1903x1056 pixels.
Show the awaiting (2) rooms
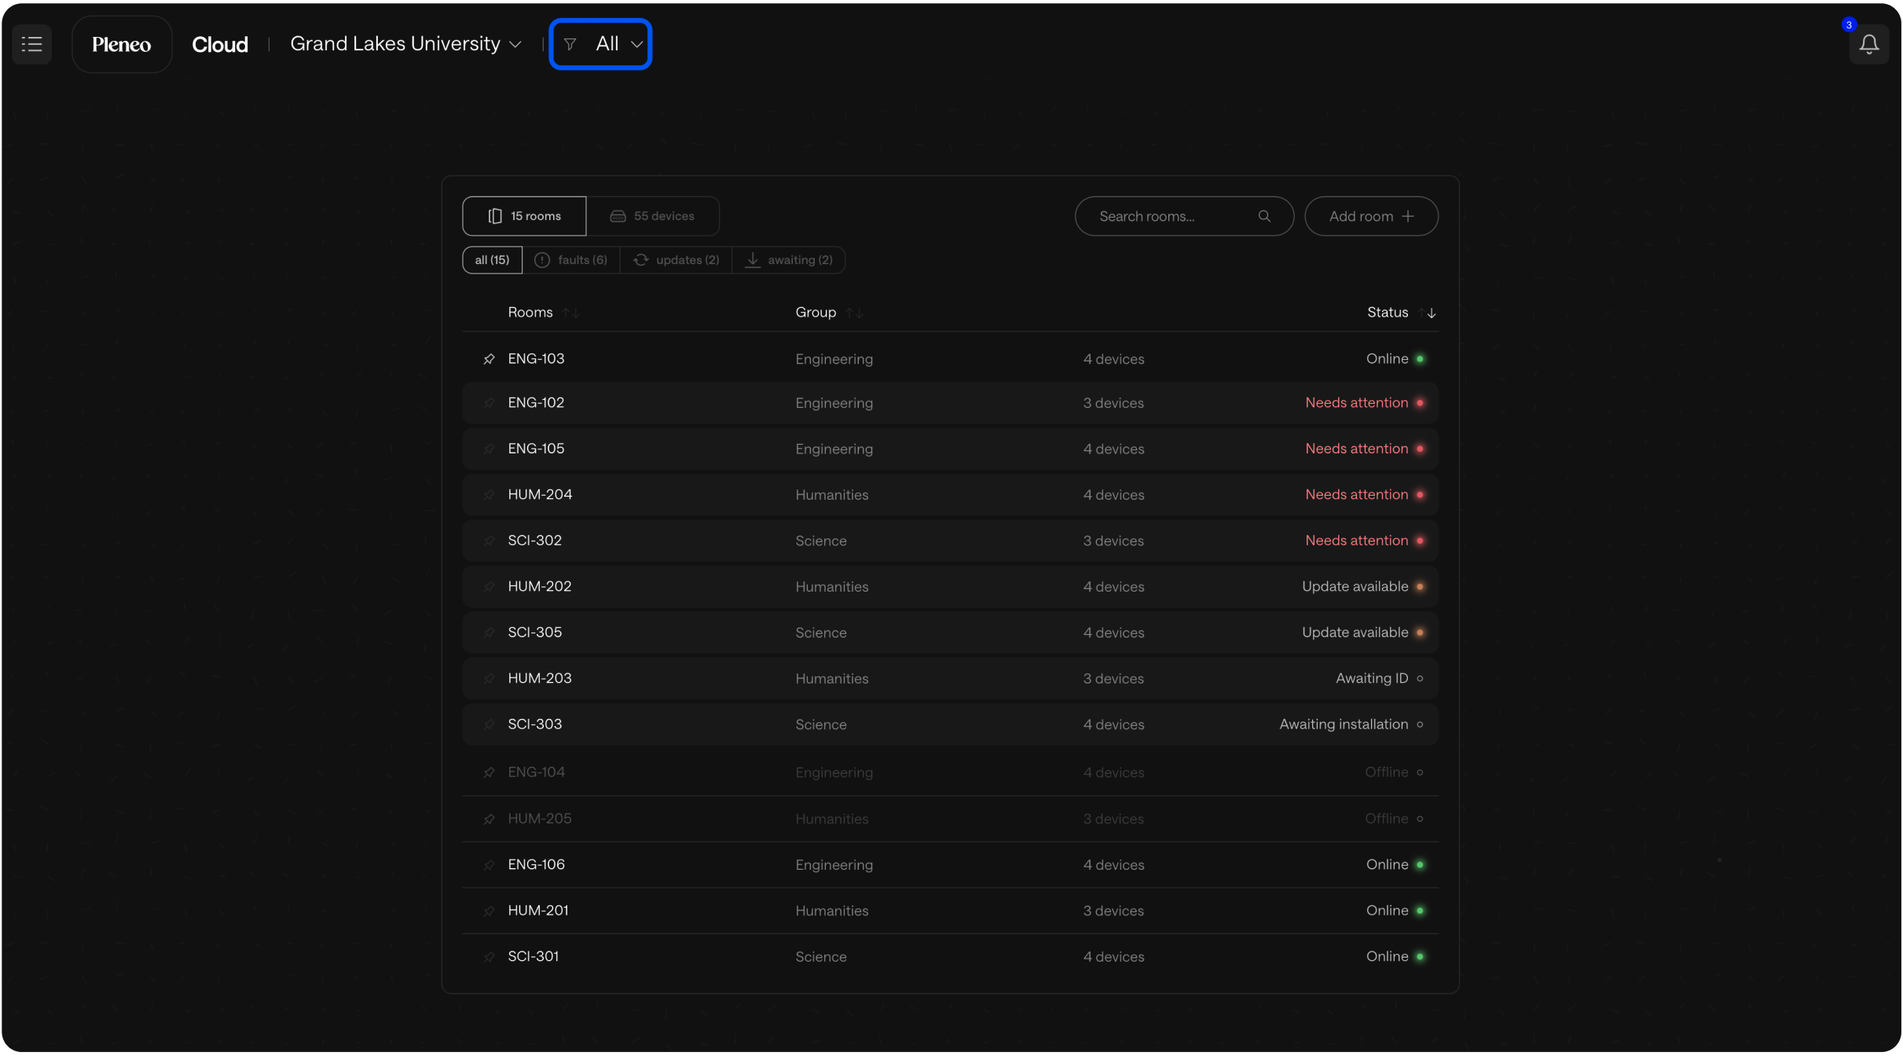click(788, 260)
